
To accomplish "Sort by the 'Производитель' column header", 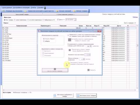I will (45, 26).
